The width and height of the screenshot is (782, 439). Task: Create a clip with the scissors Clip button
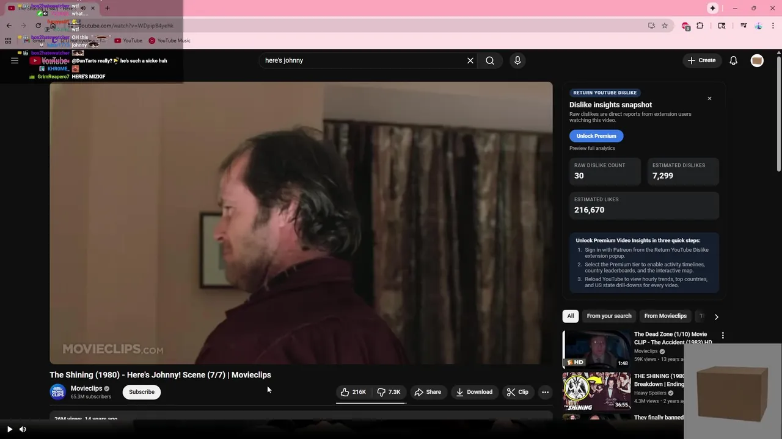click(x=517, y=392)
